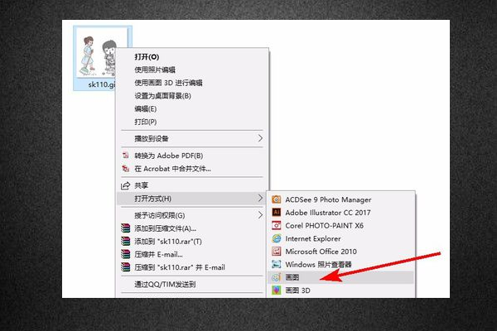Choose 设置为桌面背景(B)
Screen dimensions: 497x331
click(x=162, y=96)
